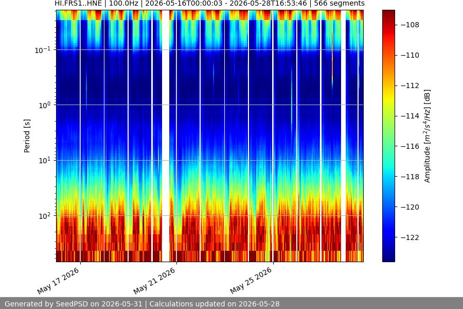This screenshot has width=463, height=309.
Task: Click the −118 colorbar tick label
Action: click(410, 177)
